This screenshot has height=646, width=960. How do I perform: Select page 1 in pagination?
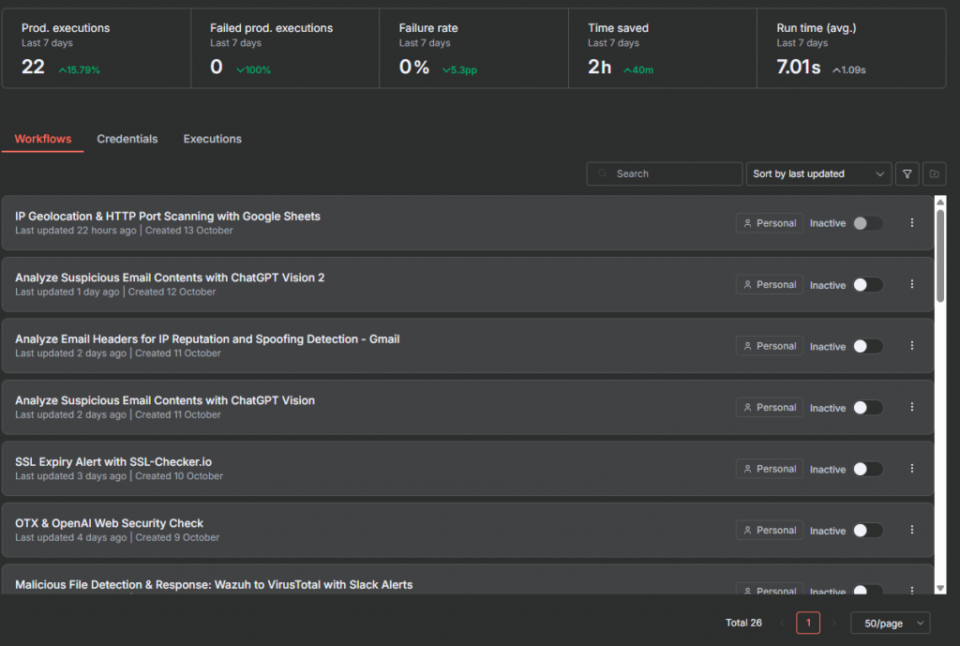click(x=808, y=623)
